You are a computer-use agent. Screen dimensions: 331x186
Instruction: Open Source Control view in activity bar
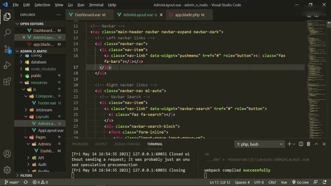click(7, 49)
